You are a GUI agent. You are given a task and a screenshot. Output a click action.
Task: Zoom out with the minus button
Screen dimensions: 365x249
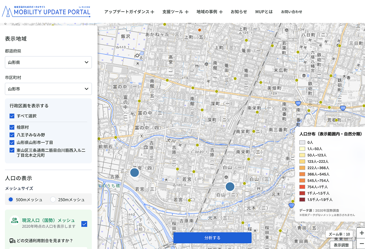click(361, 243)
